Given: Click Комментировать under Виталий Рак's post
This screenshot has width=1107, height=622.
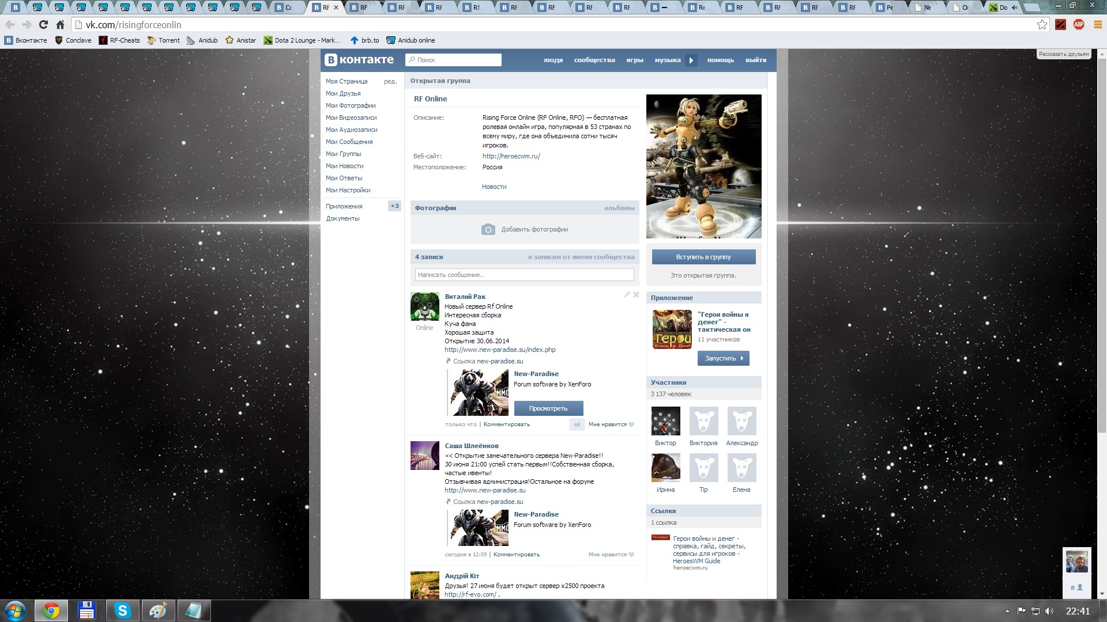Looking at the screenshot, I should [507, 424].
